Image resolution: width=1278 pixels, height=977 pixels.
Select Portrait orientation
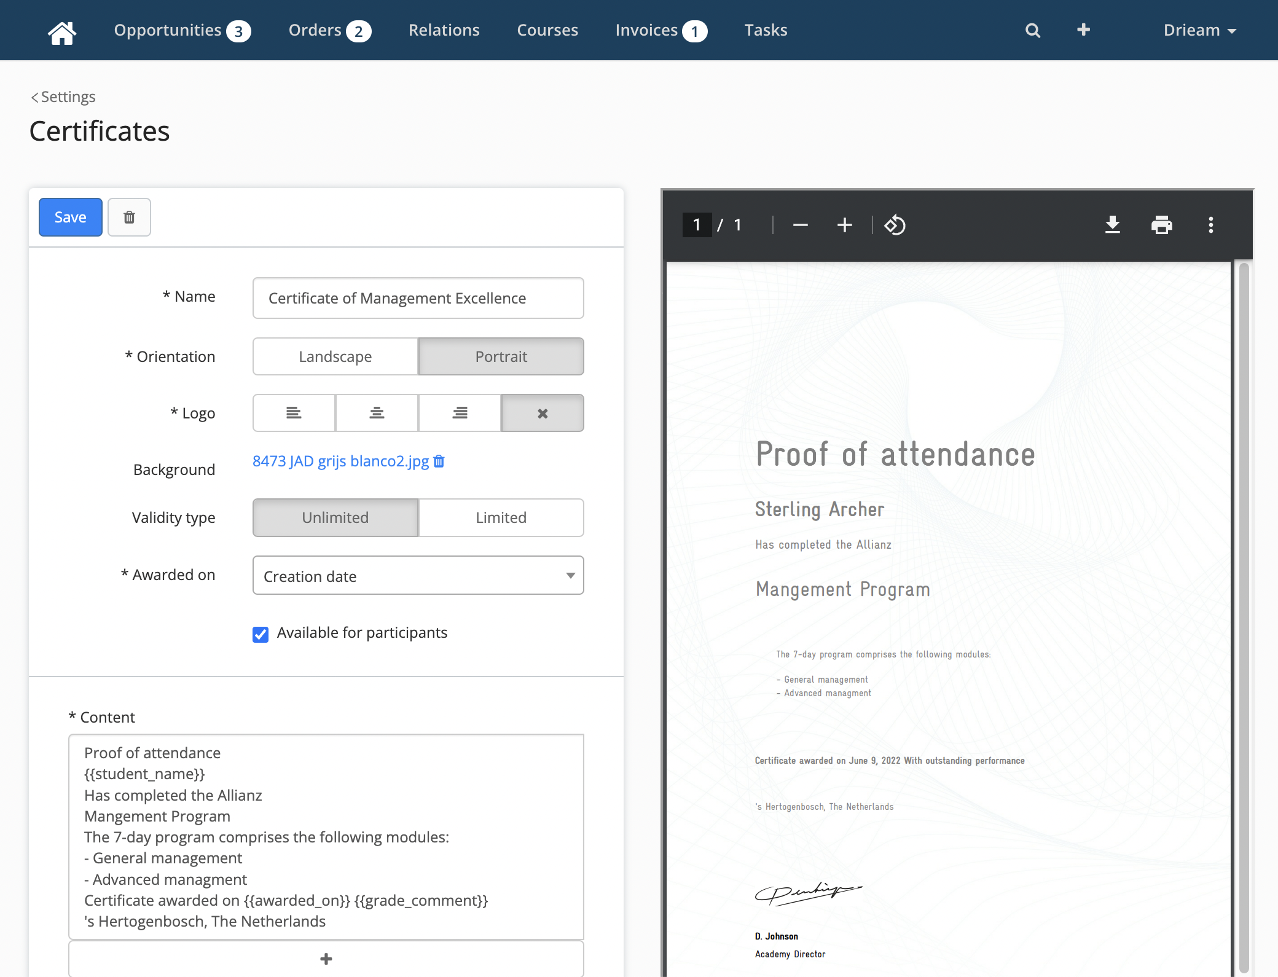point(501,356)
